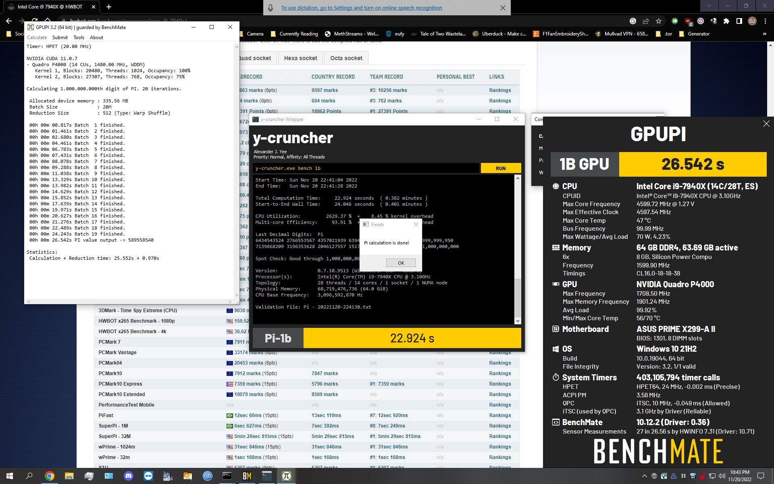Close the BenchMate GPUPI result overlay
This screenshot has height=484, width=774.
pyautogui.click(x=766, y=124)
